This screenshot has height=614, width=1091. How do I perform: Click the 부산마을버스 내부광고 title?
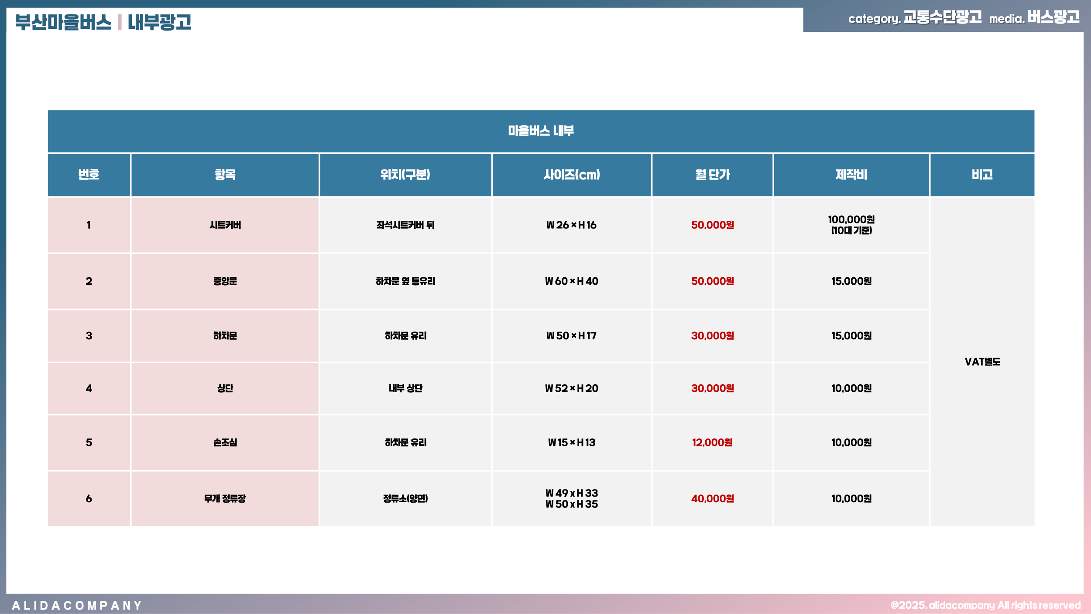tap(103, 22)
